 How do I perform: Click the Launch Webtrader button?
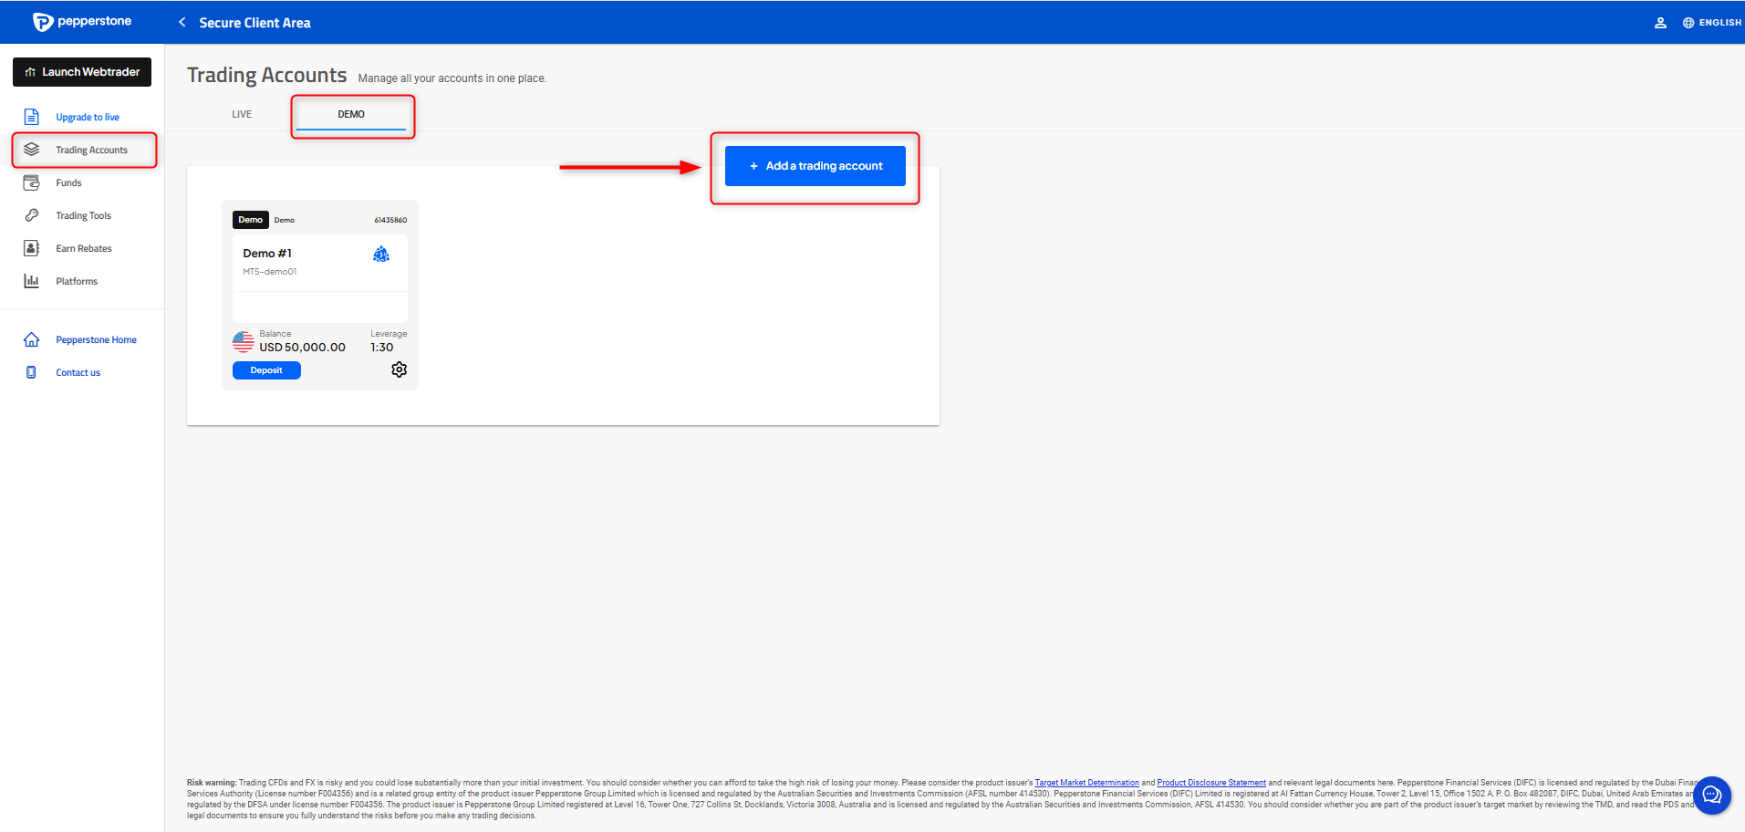click(x=82, y=72)
